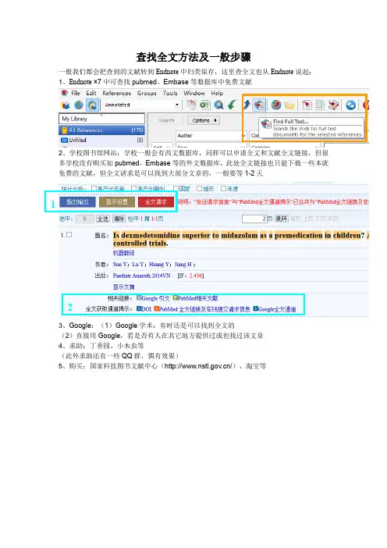Screen dimensions: 387x548
Task: Check the 高产出期刊 checkbox
Action: point(133,188)
